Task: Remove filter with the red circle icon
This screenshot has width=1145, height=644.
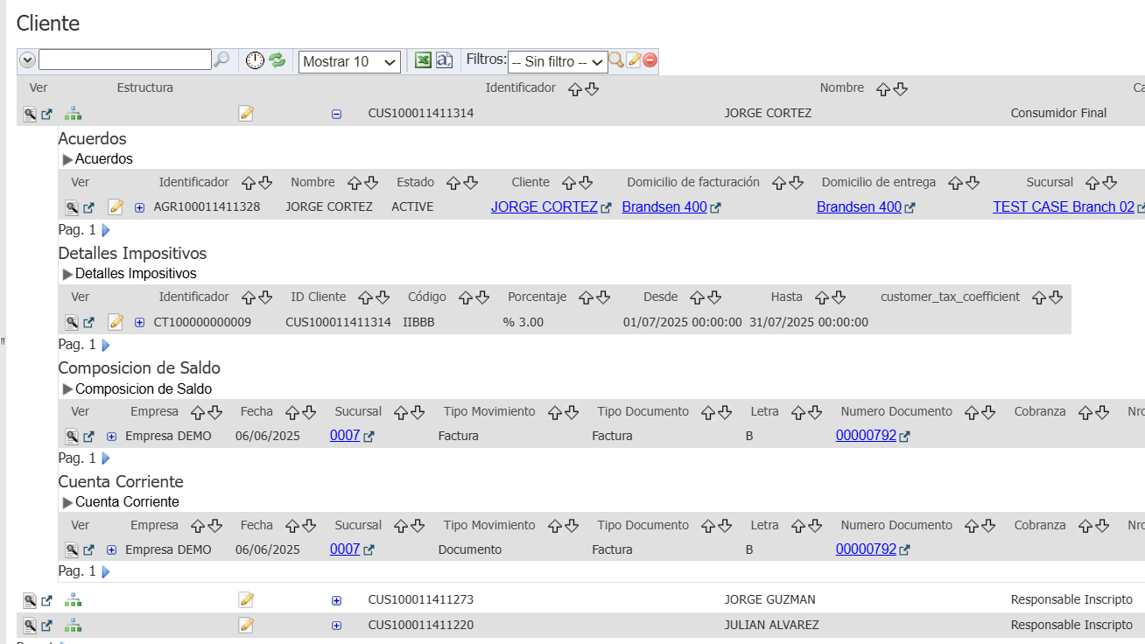Action: click(x=650, y=60)
